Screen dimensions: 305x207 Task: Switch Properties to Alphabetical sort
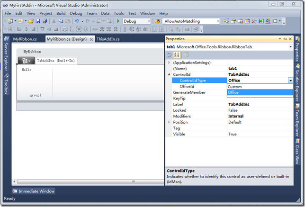pos(177,55)
